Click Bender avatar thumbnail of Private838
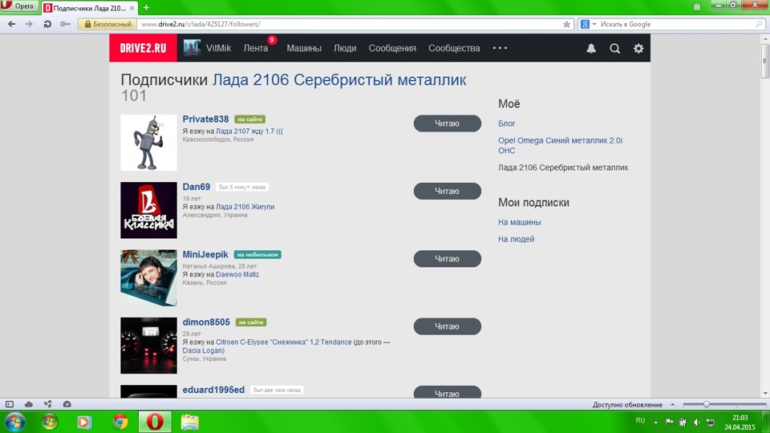Image resolution: width=770 pixels, height=433 pixels. (149, 143)
